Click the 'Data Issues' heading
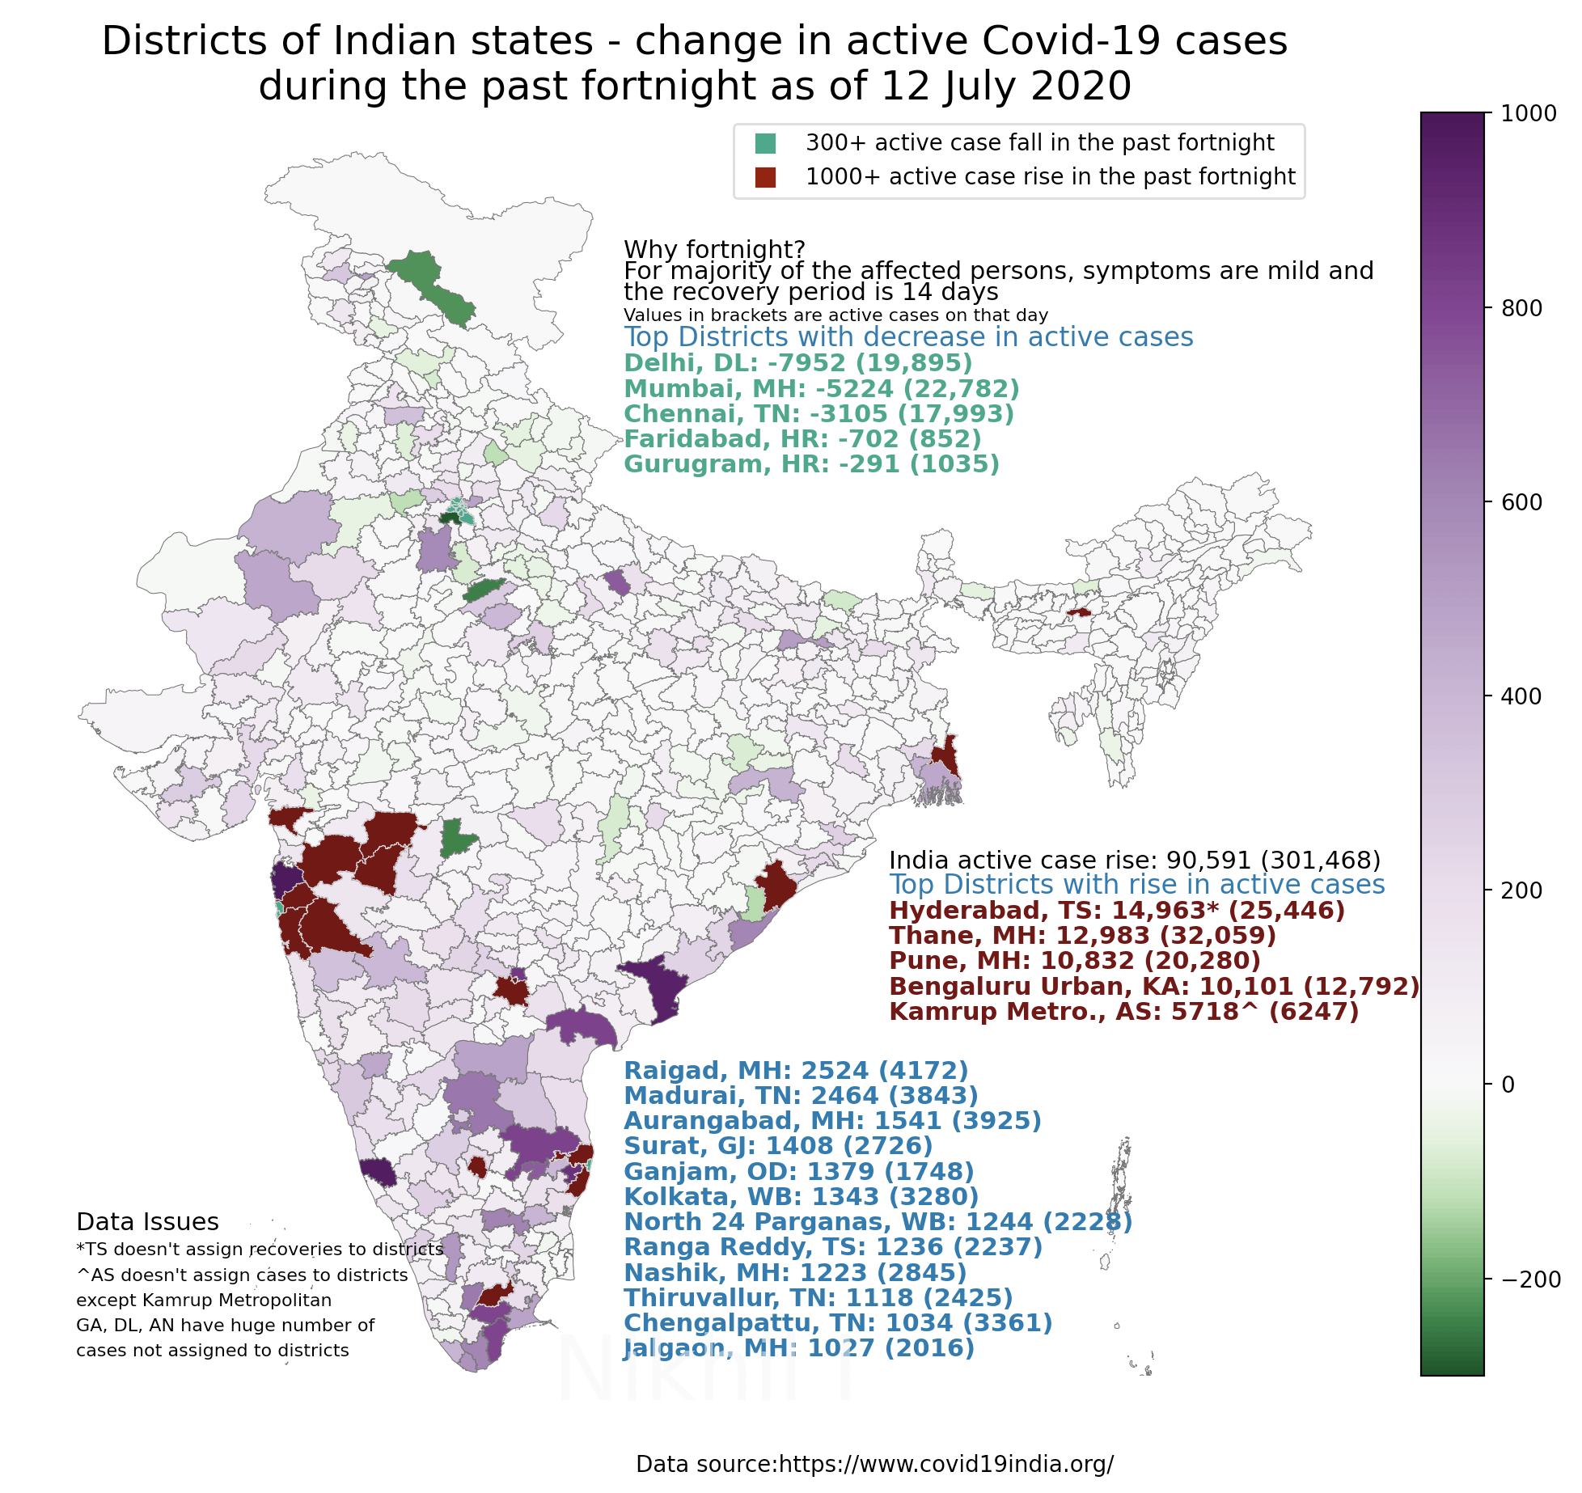This screenshot has width=1582, height=1493. click(147, 1222)
